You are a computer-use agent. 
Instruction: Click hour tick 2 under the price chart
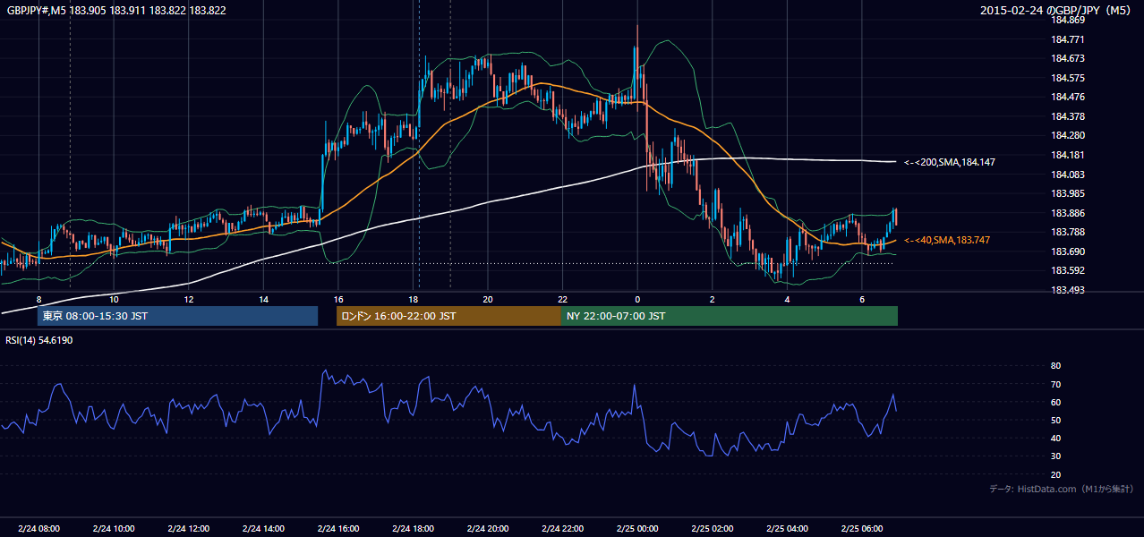(x=712, y=299)
